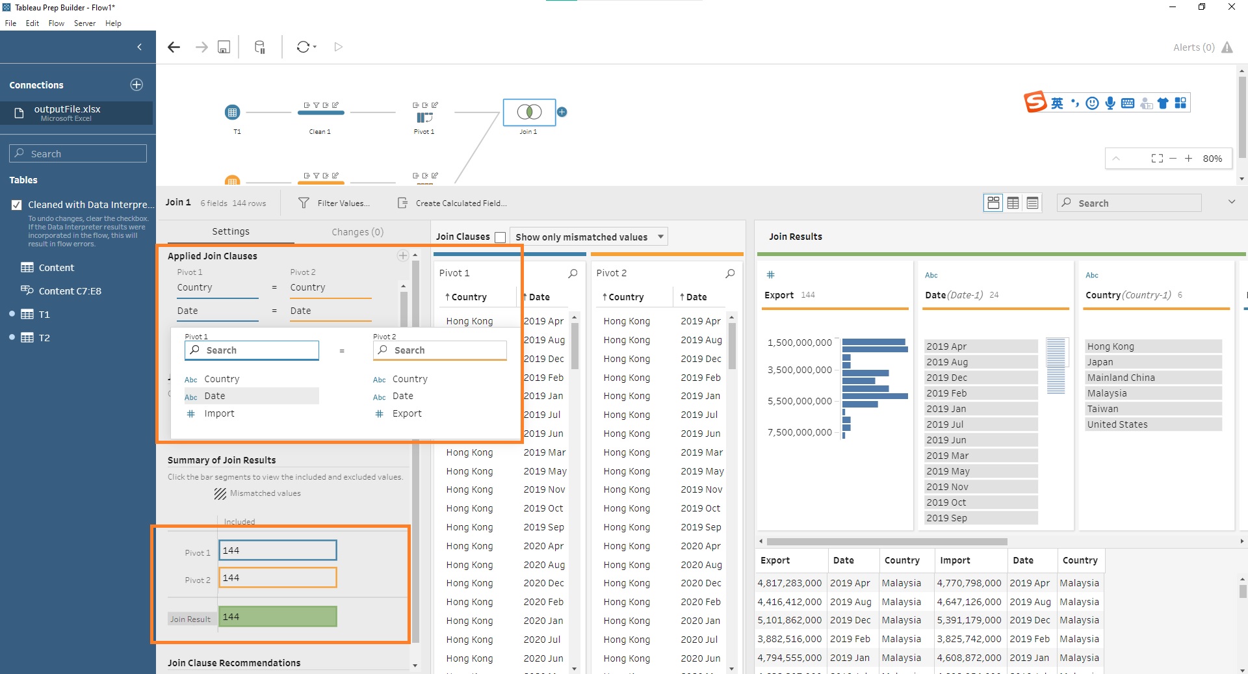Screen dimensions: 1248x674
Task: Search fields in Pivot 1 pane
Action: click(573, 274)
